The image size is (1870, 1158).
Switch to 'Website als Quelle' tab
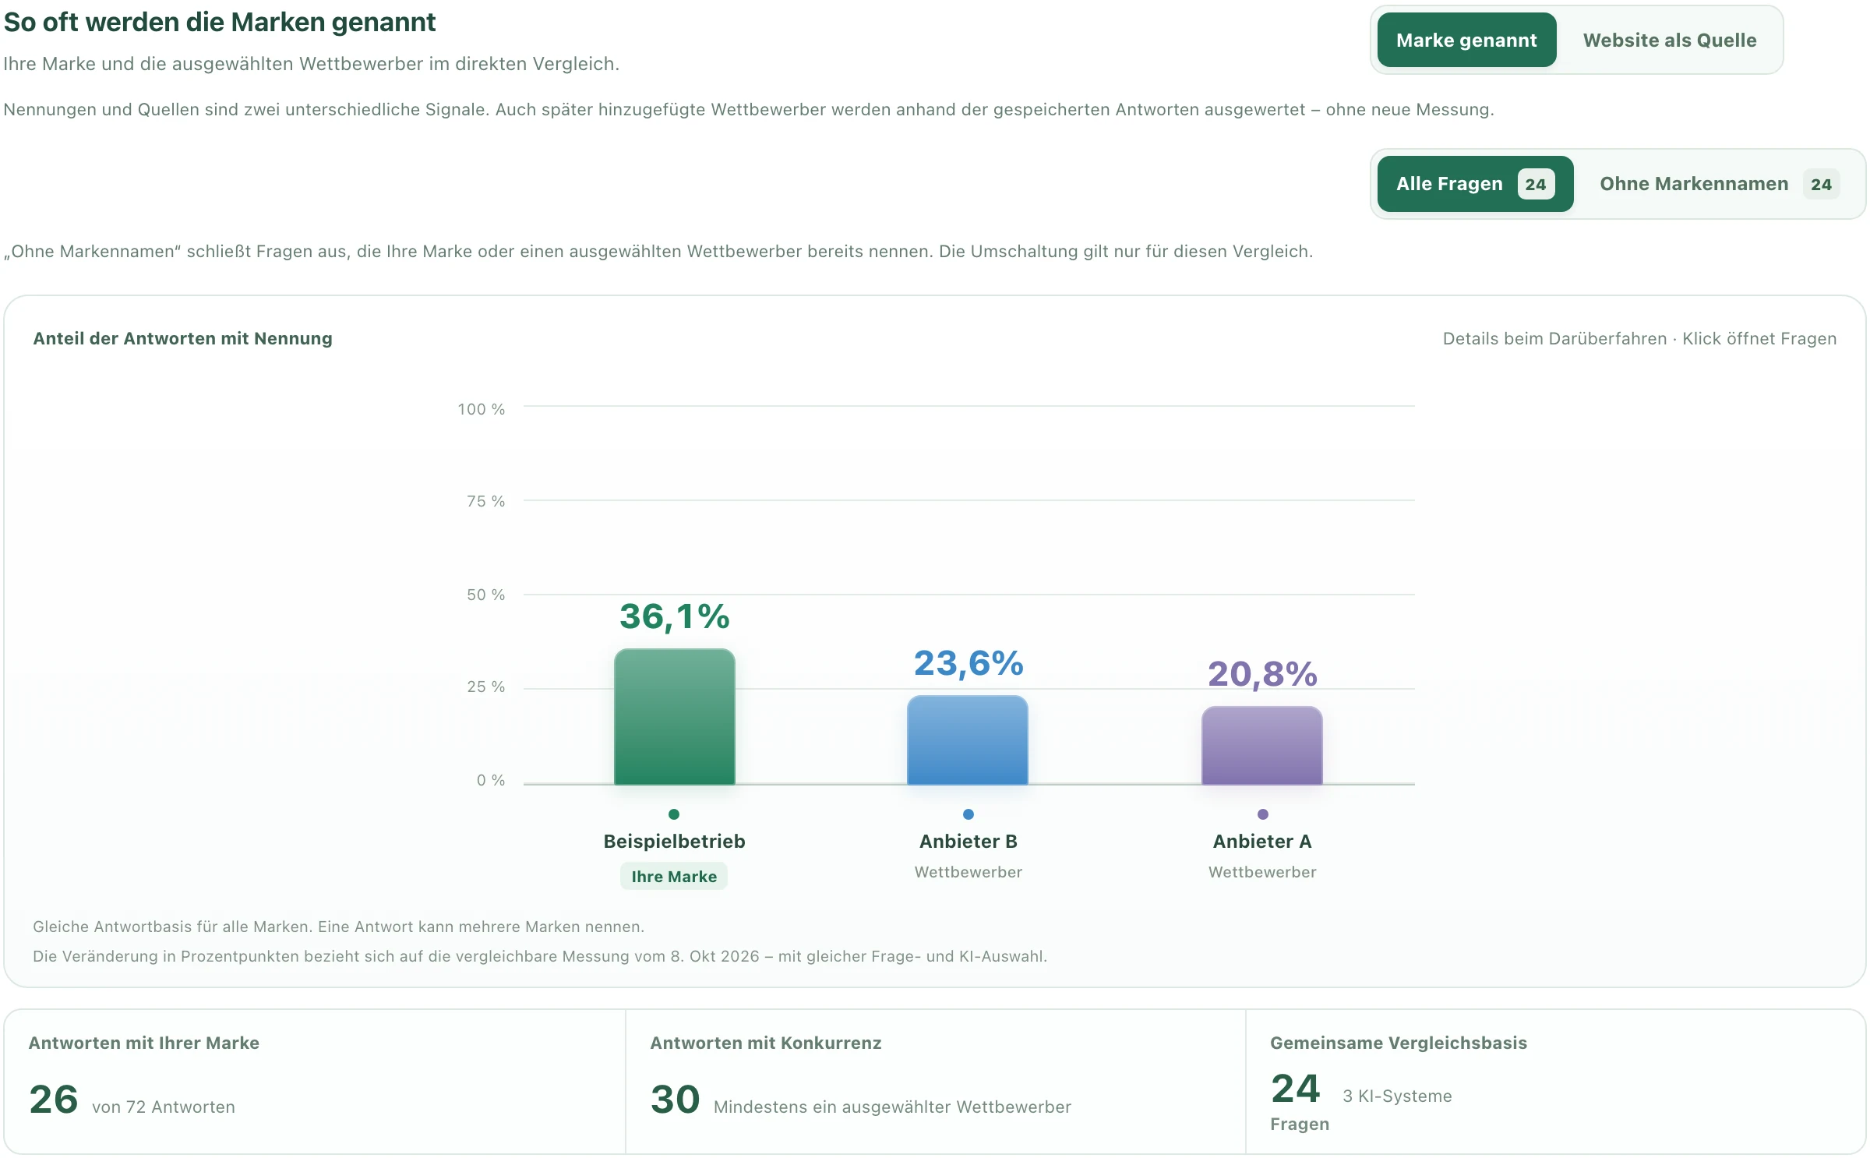click(1669, 40)
